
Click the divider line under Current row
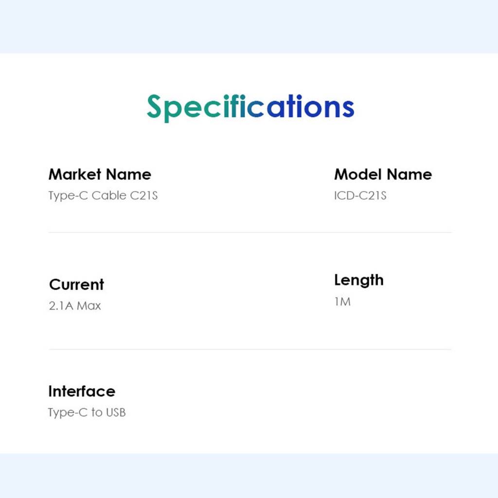250,349
